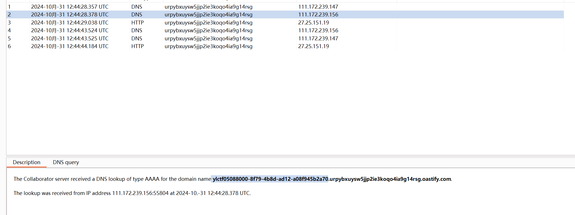Select the HTTP type cell in row 3
Screen dimensions: 575x215
(x=137, y=23)
